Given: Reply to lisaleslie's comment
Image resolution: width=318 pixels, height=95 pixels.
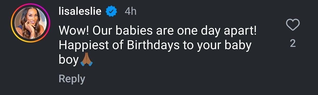Looking at the screenshot, I should pyautogui.click(x=72, y=79).
